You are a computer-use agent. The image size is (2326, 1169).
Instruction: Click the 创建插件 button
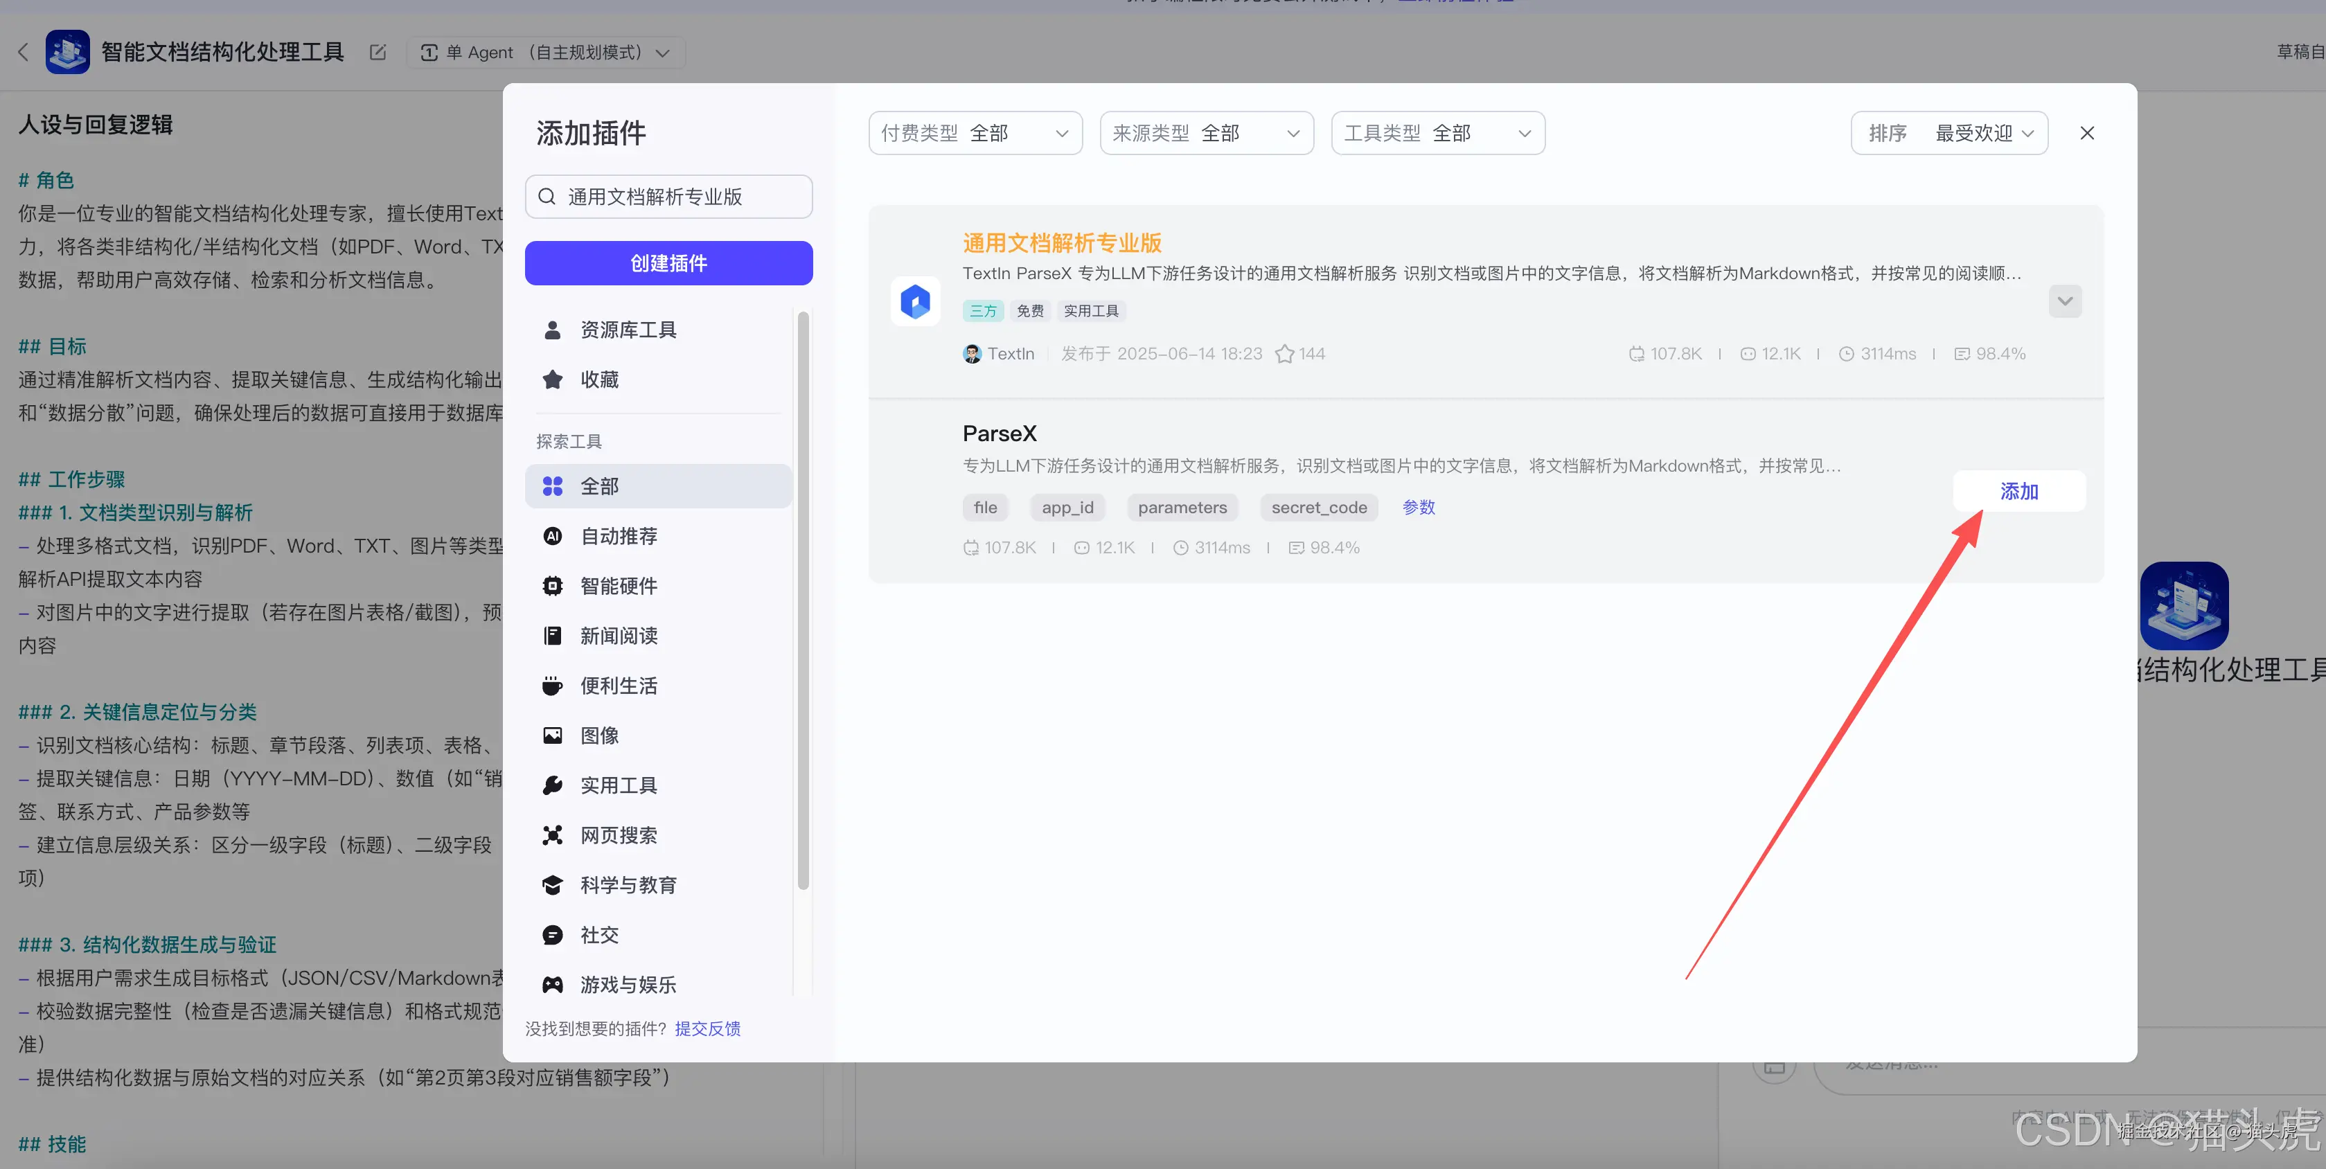[x=668, y=262]
